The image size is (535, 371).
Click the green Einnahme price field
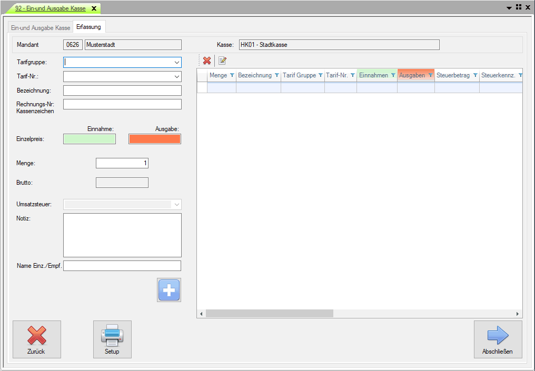tap(90, 139)
